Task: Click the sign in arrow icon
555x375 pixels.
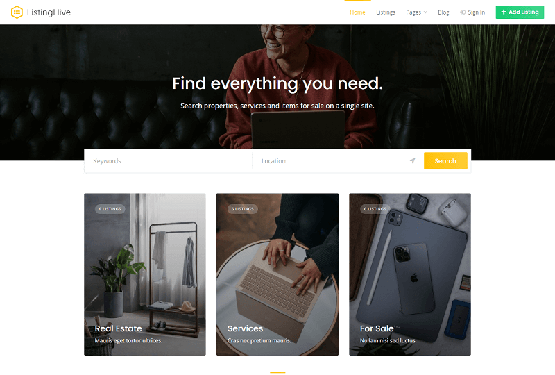Action: pyautogui.click(x=462, y=12)
